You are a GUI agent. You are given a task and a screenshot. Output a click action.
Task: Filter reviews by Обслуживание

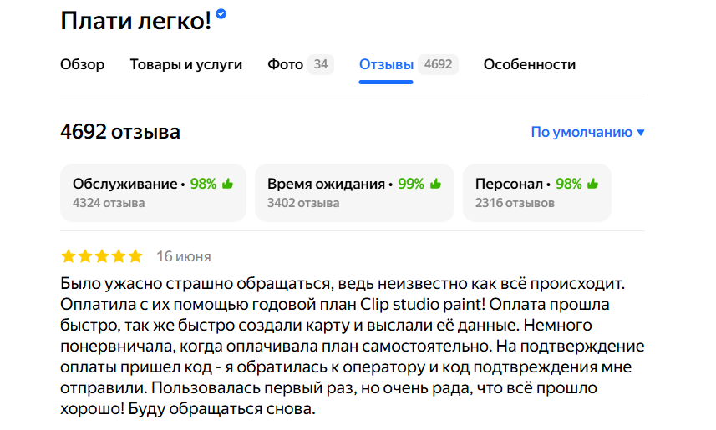pos(153,192)
